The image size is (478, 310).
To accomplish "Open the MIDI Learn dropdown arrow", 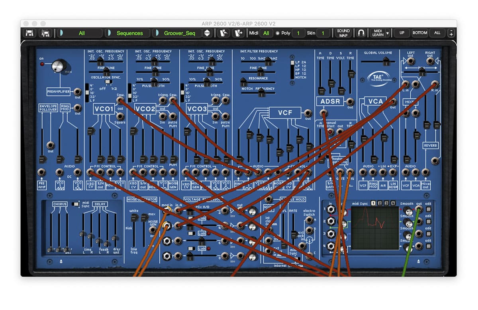I will tap(388, 33).
